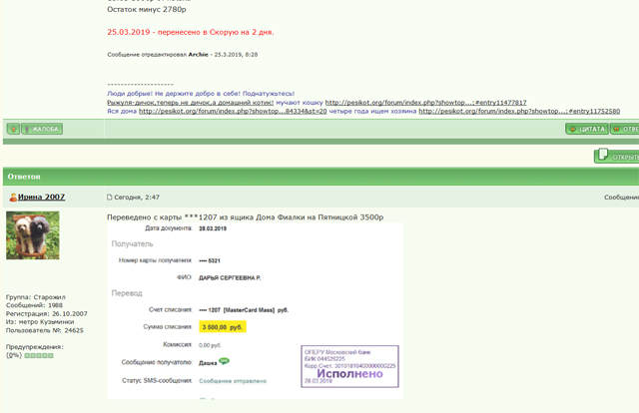Quote the post with ЦИТАТА button
The height and width of the screenshot is (413, 639).
pyautogui.click(x=587, y=129)
